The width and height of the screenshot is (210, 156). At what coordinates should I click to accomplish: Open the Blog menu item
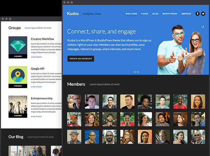[x=155, y=14]
